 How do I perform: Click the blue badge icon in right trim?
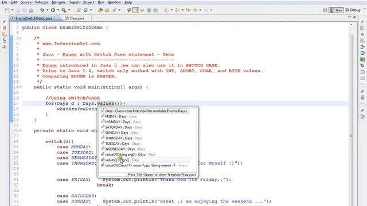pos(362,53)
